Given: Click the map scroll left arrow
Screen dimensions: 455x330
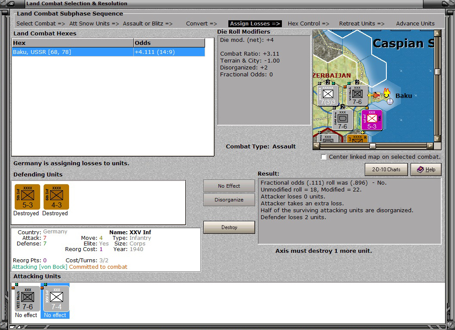Looking at the screenshot, I should click(x=316, y=145).
